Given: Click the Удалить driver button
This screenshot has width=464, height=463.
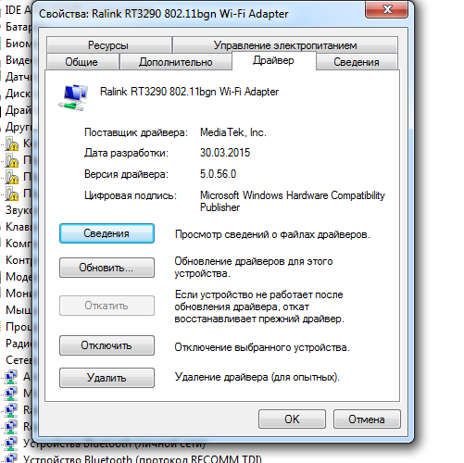Looking at the screenshot, I should pyautogui.click(x=107, y=378).
